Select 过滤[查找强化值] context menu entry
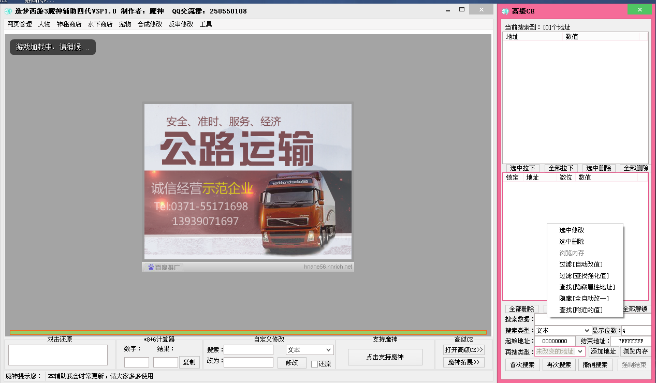Viewport: 656px width, 383px height. pyautogui.click(x=585, y=276)
